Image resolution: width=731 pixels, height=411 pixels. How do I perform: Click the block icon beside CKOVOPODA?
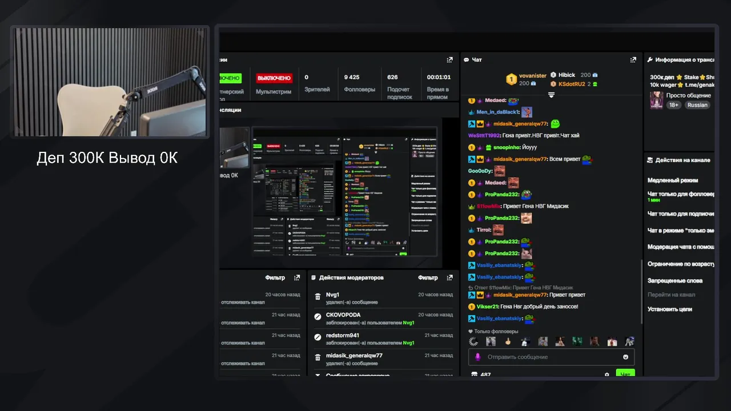click(x=318, y=317)
